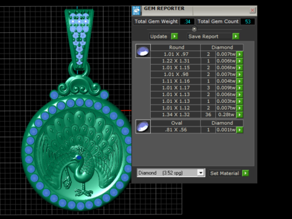Click the green arrow beside Set Material
Image resolution: width=292 pixels, height=219 pixels.
(245, 173)
